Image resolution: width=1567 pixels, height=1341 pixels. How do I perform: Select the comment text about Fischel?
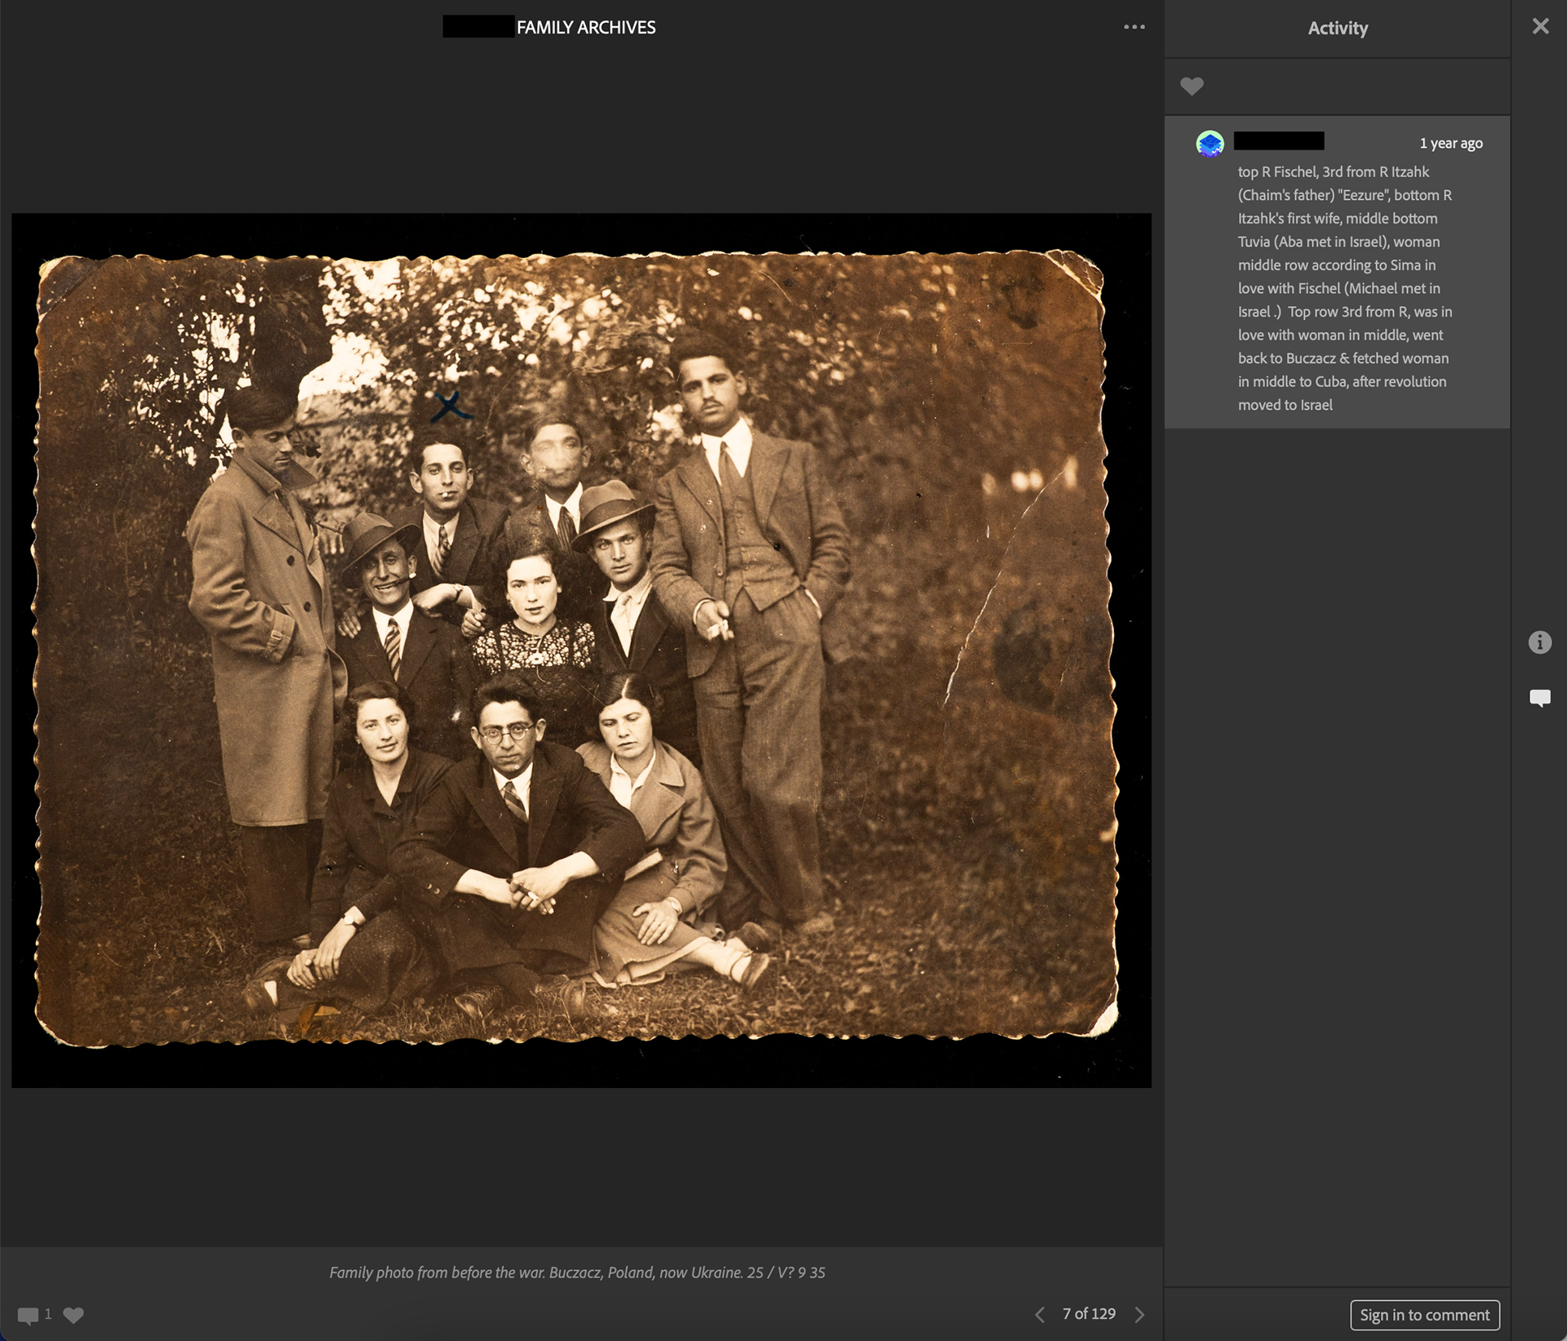1344,288
